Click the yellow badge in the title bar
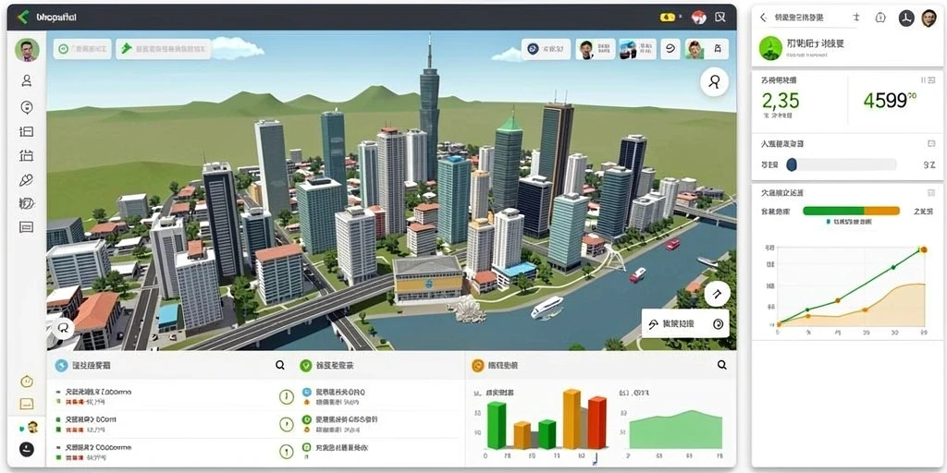This screenshot has height=473, width=947. (x=667, y=18)
